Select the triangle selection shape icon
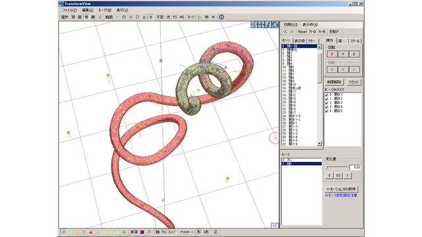Screen dimensions: 422x237 [x=144, y=17]
